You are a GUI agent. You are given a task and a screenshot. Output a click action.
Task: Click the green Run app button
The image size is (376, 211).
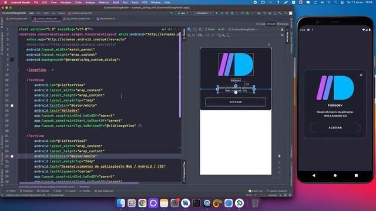[217, 13]
